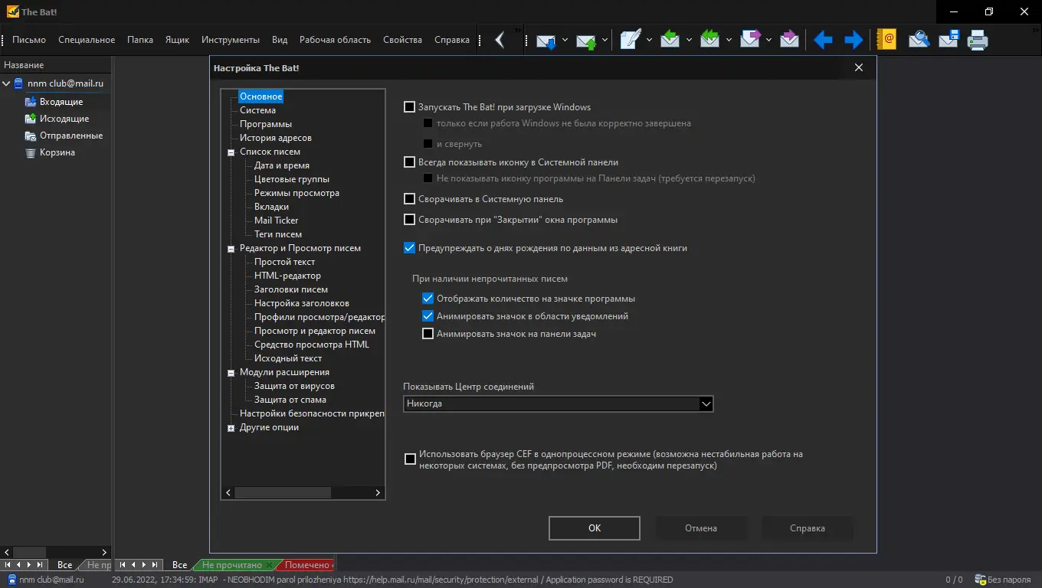The height and width of the screenshot is (588, 1042).
Task: Click the Входящие folder icon
Action: tap(31, 102)
